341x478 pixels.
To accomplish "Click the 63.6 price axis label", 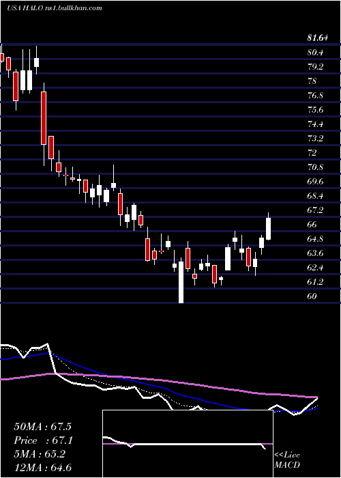I will click(315, 253).
